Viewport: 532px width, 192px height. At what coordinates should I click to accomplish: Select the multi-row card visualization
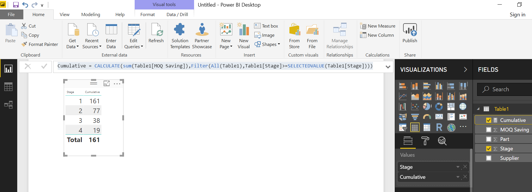(x=451, y=117)
